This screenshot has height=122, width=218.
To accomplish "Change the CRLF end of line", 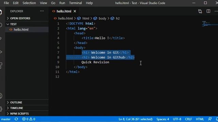I will tap(188, 119).
